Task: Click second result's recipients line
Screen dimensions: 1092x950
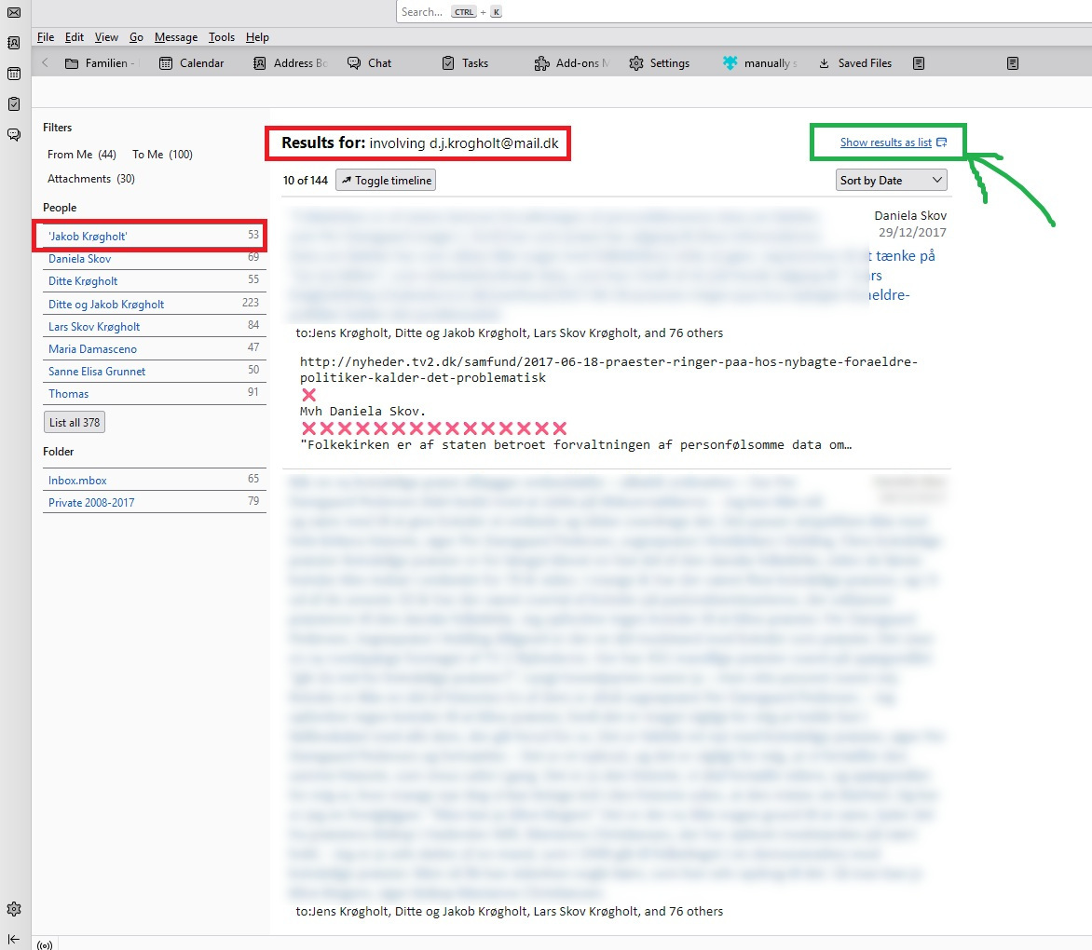Action: (509, 911)
